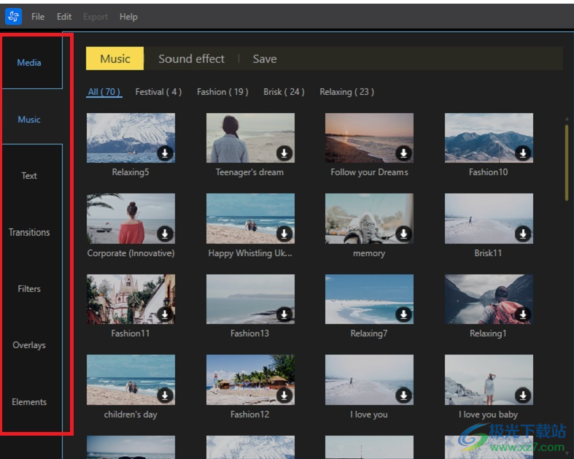Switch to the Music tab at top
Image resolution: width=574 pixels, height=459 pixels.
115,58
